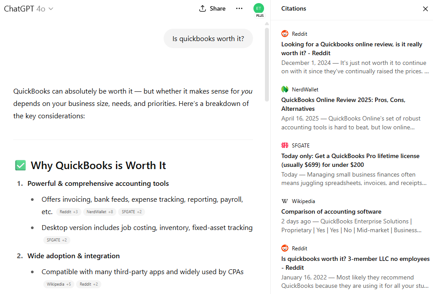Click the Reddit icon on the last citation
Viewport: 433px width, 294px height.
(284, 248)
